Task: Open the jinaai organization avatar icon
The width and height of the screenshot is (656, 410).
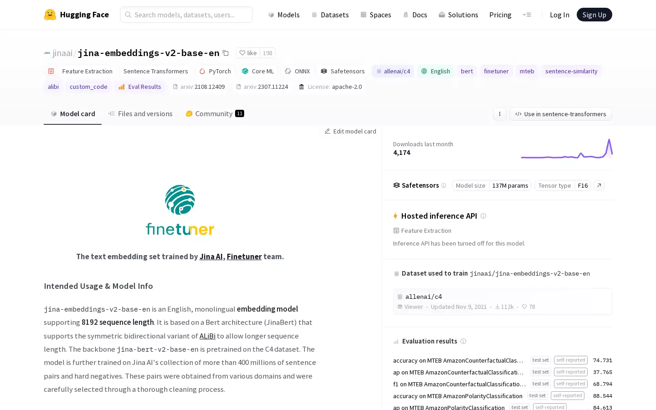Action: [47, 53]
